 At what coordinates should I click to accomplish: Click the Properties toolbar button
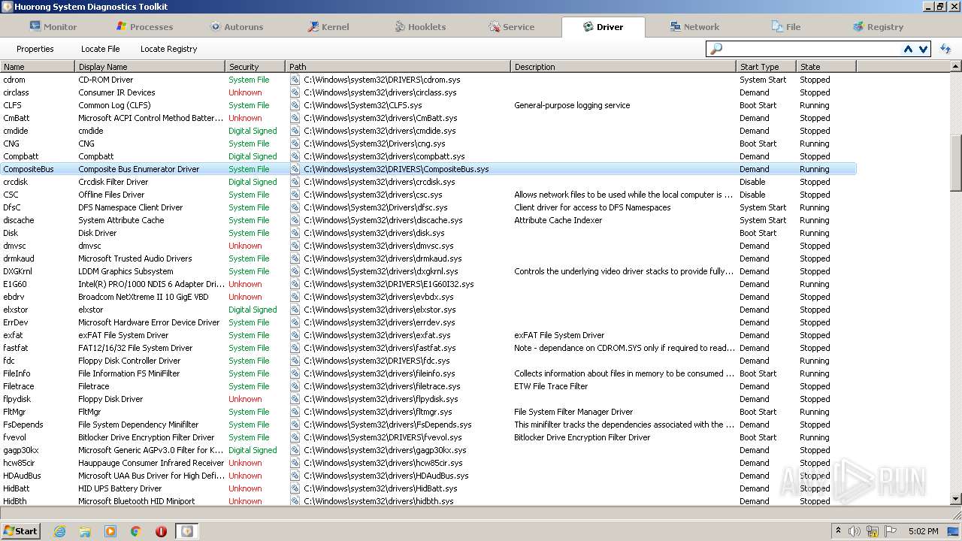point(35,49)
